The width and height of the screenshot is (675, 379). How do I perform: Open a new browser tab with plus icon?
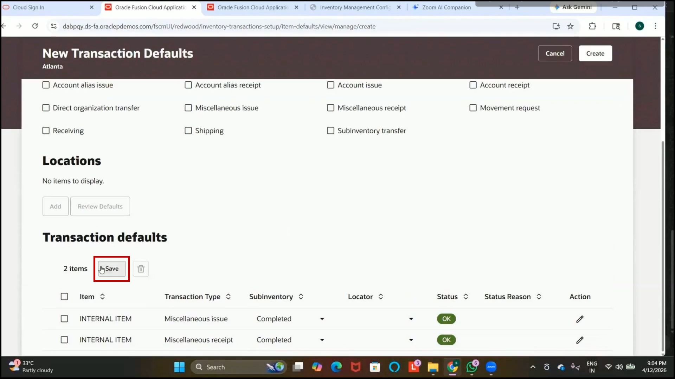[x=517, y=7]
